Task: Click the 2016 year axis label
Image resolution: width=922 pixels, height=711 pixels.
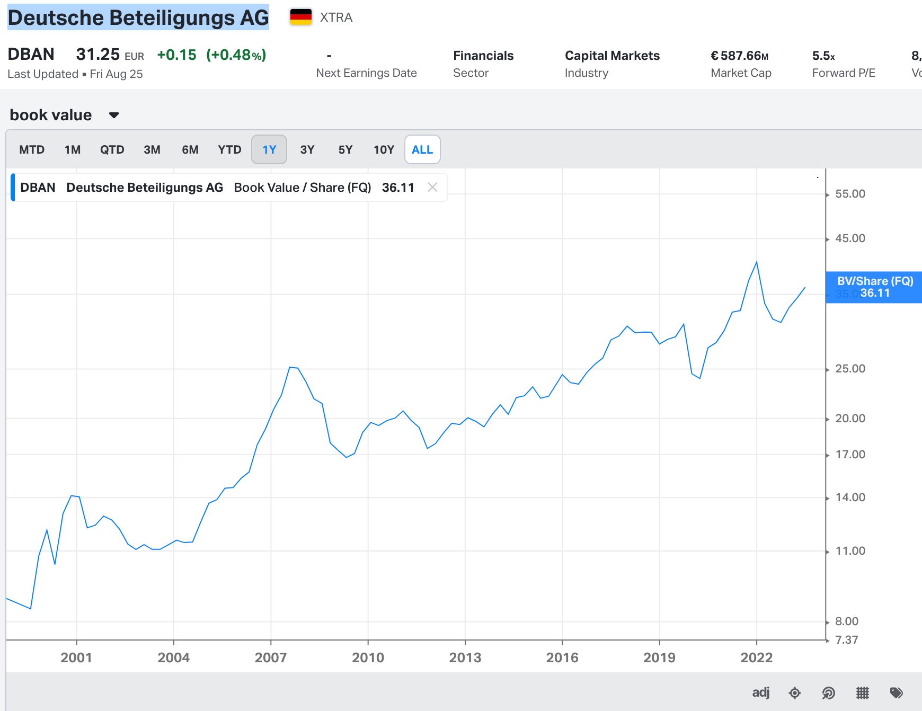Action: 562,657
